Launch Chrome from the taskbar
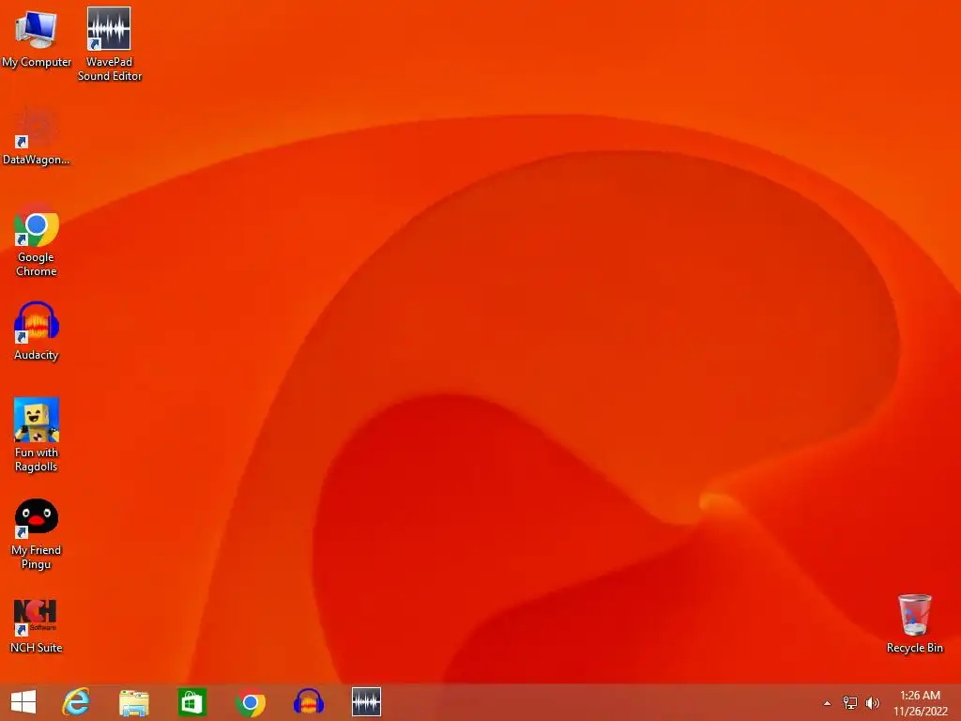 point(250,702)
